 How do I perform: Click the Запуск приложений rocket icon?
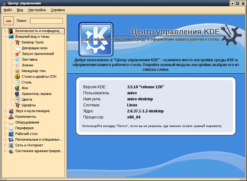point(17,54)
